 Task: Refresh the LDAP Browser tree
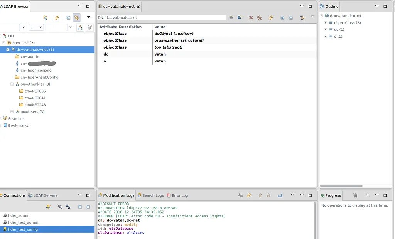click(57, 18)
